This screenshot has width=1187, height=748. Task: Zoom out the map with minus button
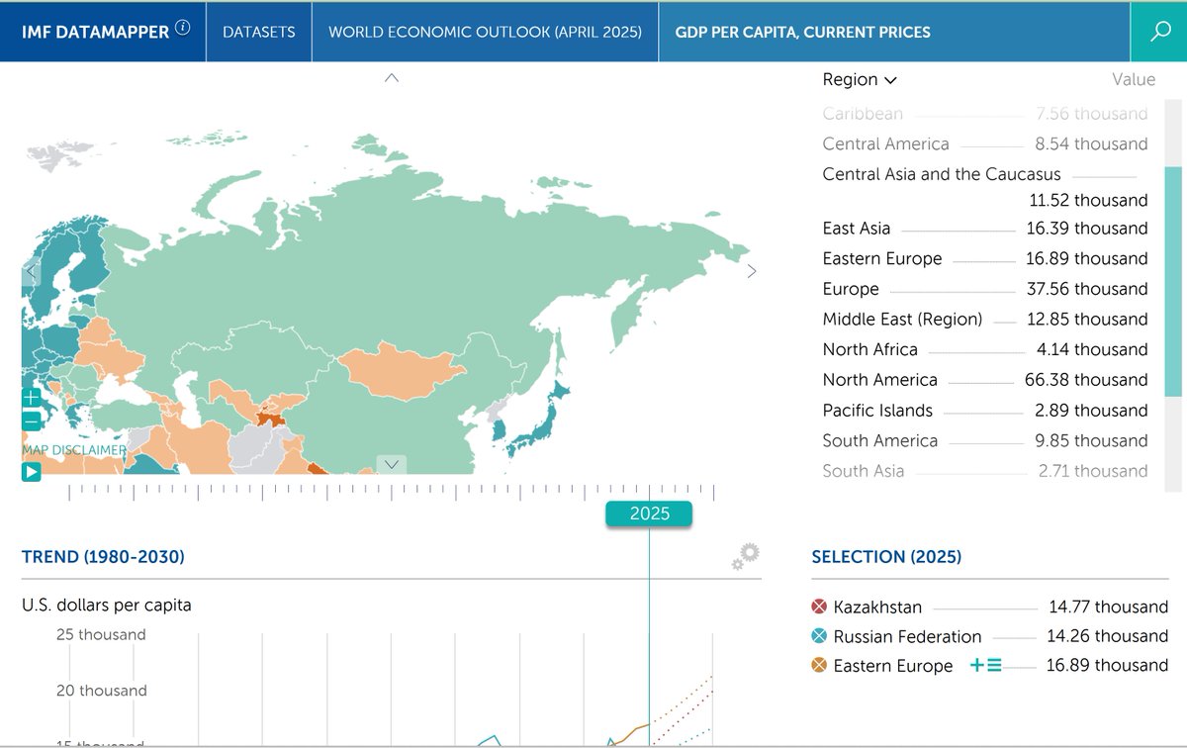(x=31, y=420)
